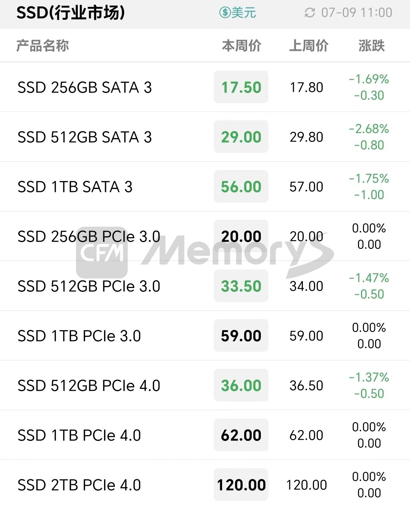Tap the 17.50 current price badge
Viewport: 410px width, 505px height.
pos(241,87)
